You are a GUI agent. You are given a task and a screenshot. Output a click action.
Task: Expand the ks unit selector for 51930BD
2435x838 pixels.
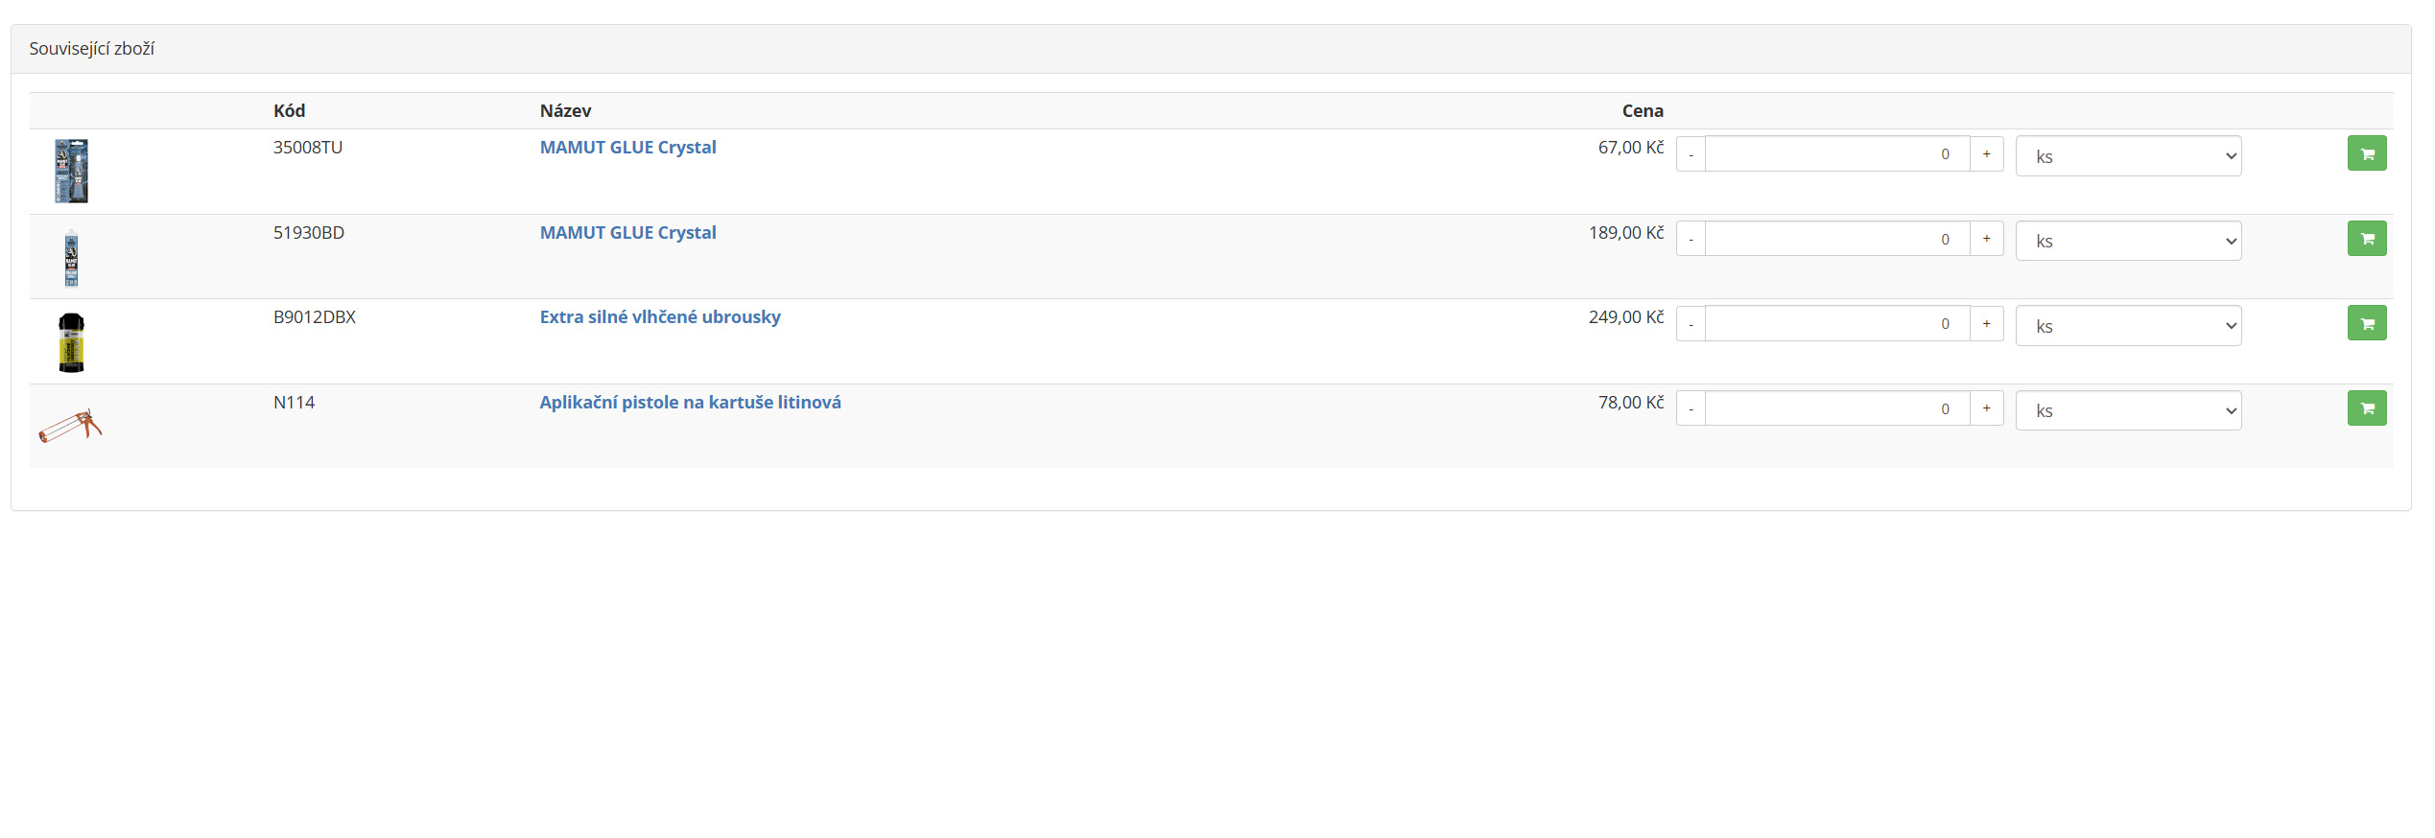coord(2127,241)
